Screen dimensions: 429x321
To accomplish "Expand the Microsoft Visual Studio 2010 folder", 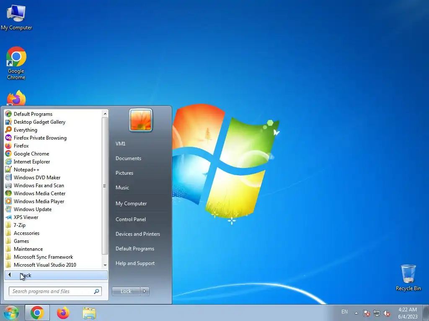I will [53, 265].
